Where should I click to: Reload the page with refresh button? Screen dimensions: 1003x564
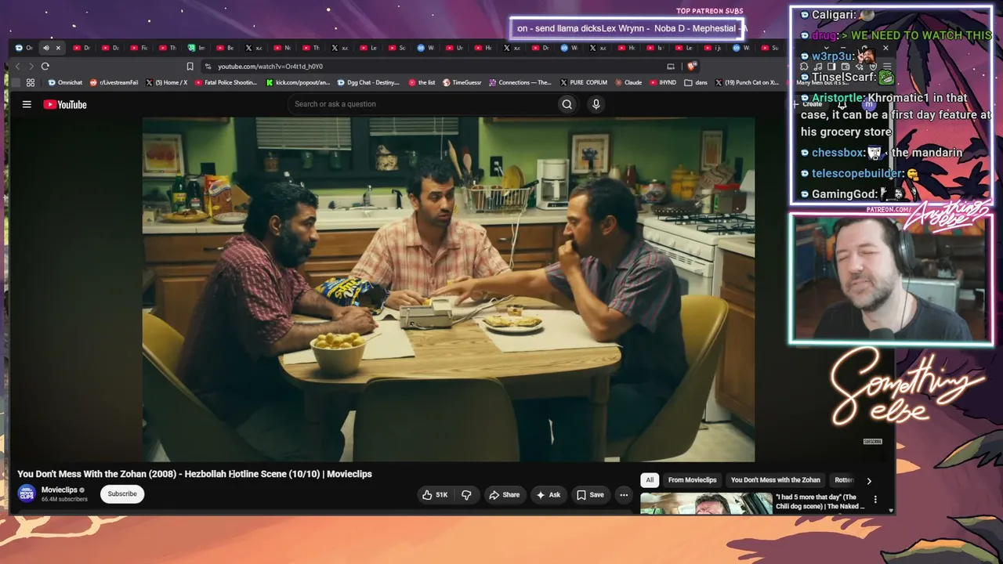pos(45,67)
